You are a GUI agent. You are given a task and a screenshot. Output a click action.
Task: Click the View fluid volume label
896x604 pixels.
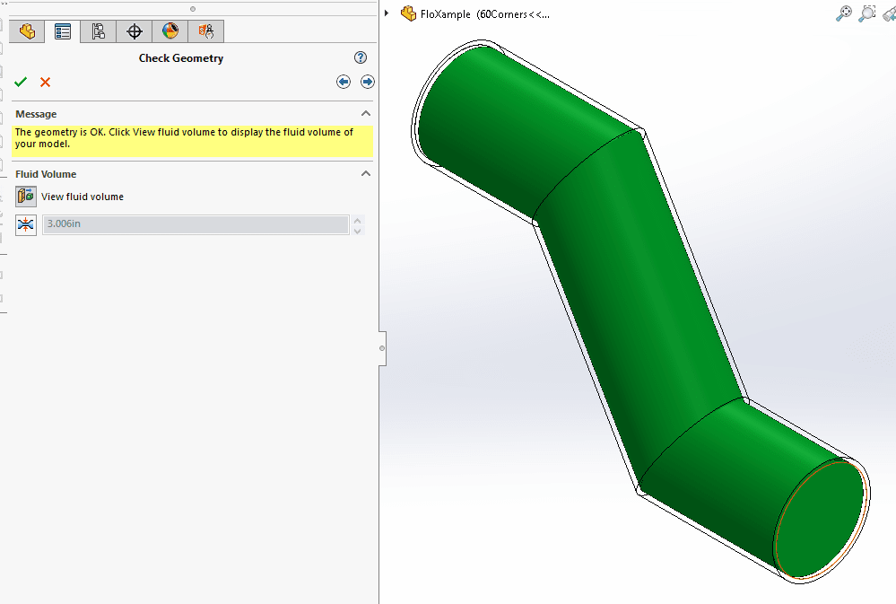[83, 197]
